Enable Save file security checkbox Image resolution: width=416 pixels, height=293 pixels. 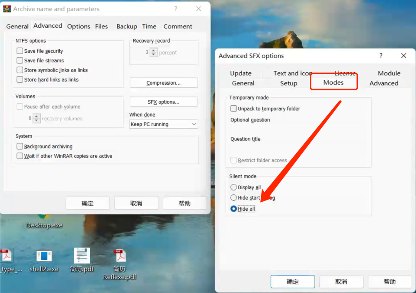pos(20,51)
